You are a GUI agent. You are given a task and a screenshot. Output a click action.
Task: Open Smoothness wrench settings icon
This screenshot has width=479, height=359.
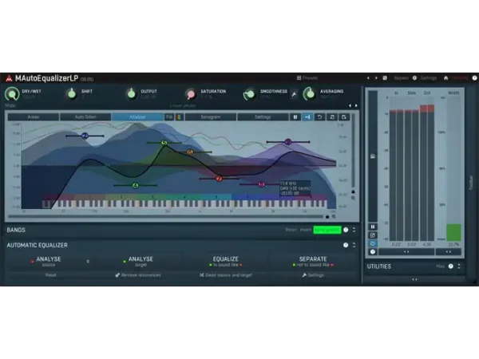pyautogui.click(x=294, y=94)
